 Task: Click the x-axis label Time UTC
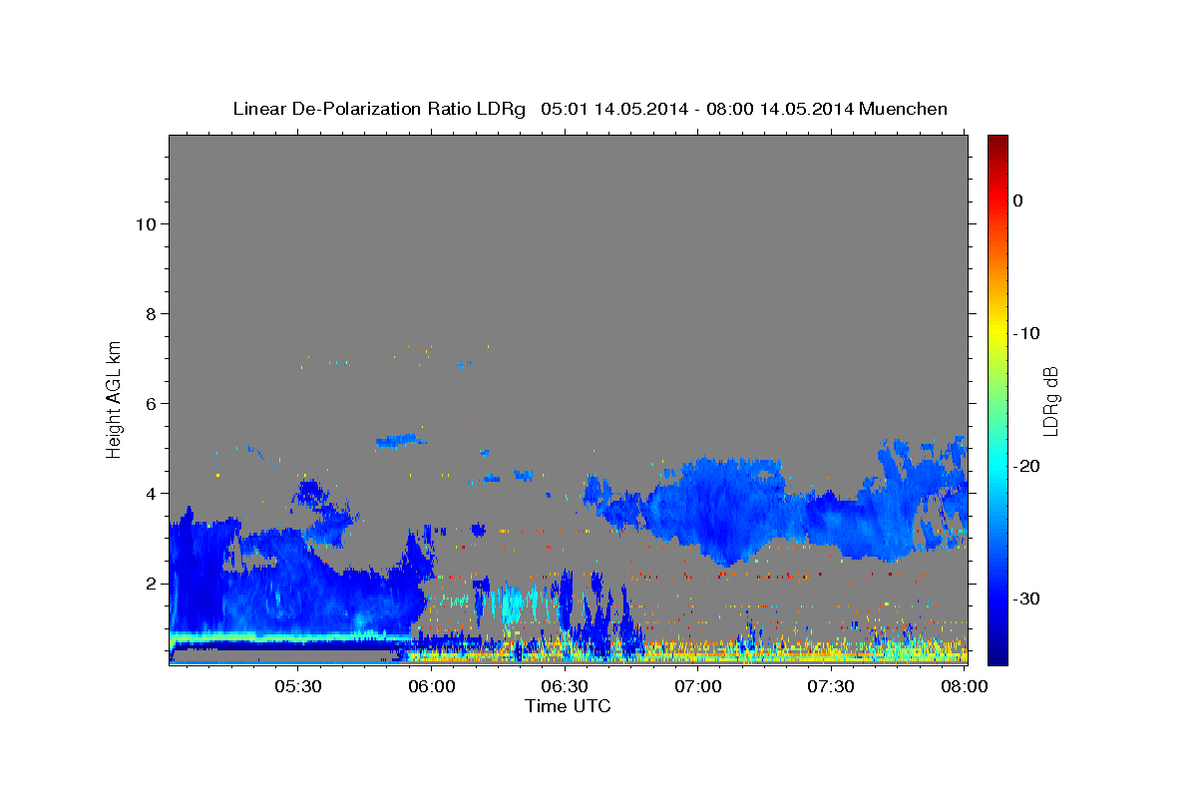coord(568,706)
